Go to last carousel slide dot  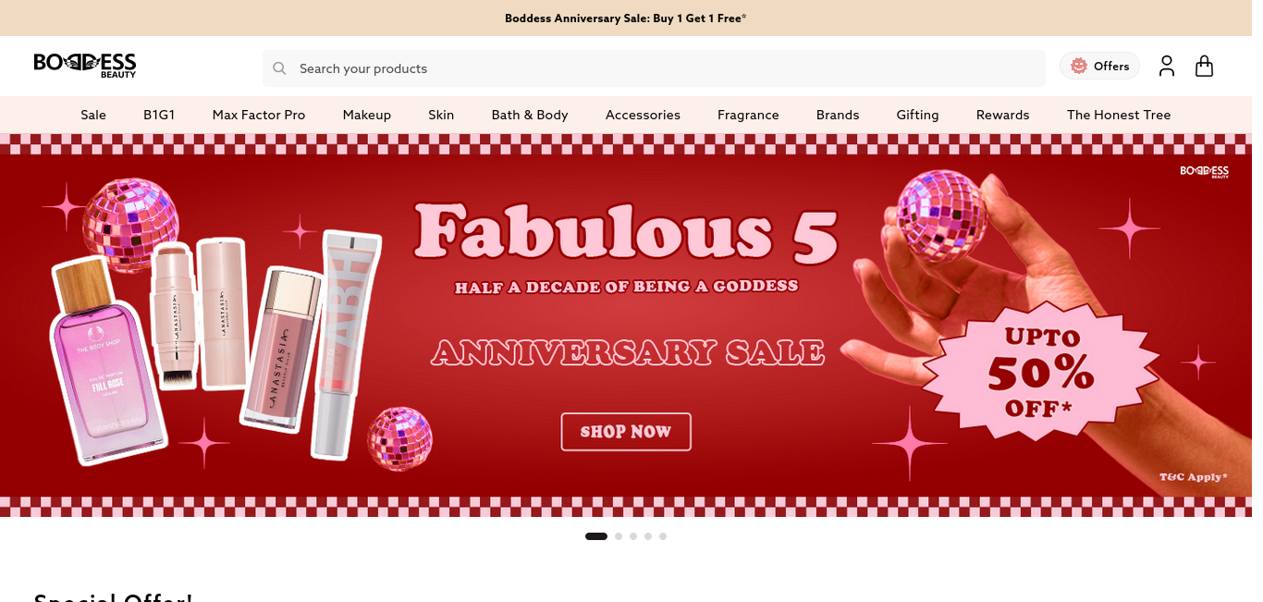(663, 536)
